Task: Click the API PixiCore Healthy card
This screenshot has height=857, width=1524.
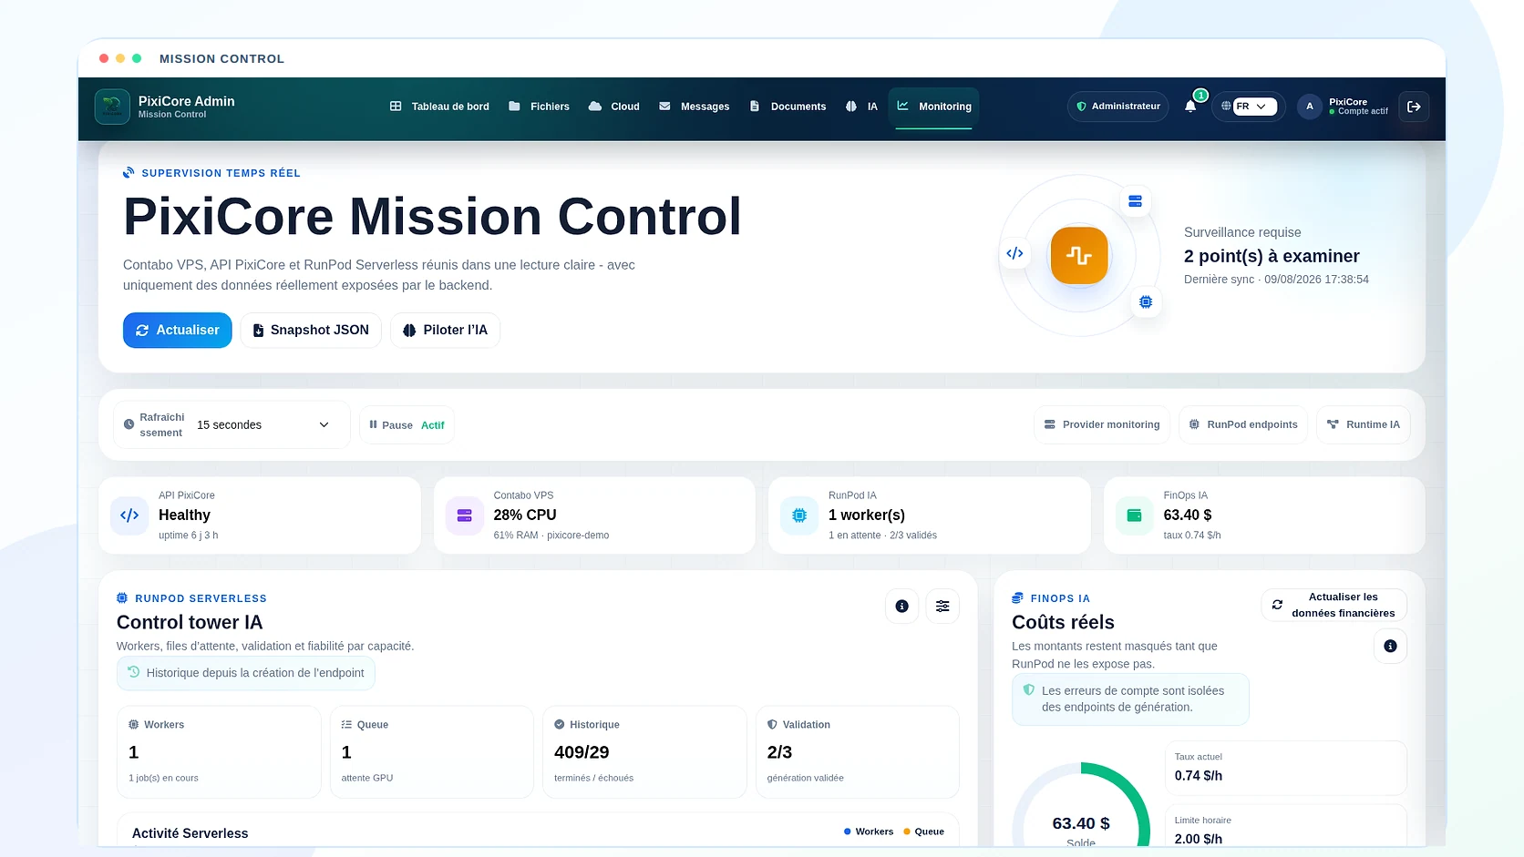Action: click(x=260, y=515)
